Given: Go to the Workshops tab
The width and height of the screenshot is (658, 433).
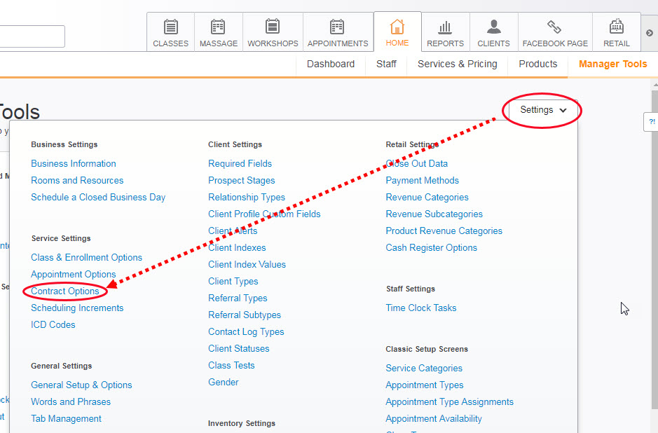Looking at the screenshot, I should coord(273,32).
